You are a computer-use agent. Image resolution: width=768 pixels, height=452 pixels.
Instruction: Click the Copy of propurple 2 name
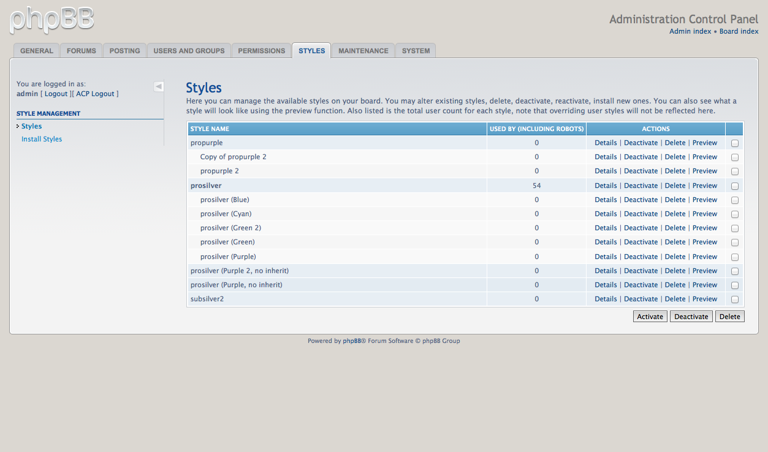coord(234,157)
